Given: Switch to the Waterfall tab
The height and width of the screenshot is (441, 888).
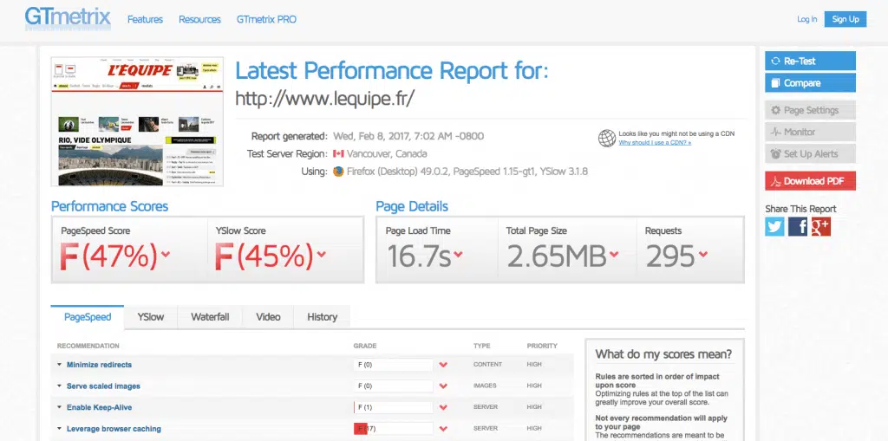Looking at the screenshot, I should point(210,317).
